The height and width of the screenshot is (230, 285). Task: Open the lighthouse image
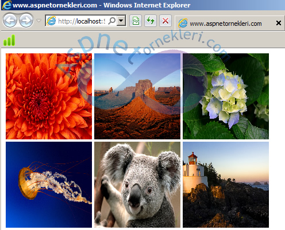click(226, 185)
